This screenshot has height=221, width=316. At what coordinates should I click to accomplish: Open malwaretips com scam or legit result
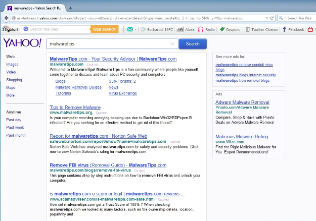[117, 194]
